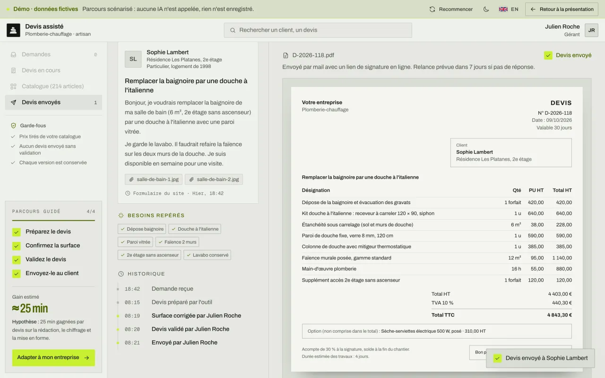This screenshot has width=605, height=378.
Task: Click the PDF file icon beside D-2026-118.pdf
Action: pos(285,55)
